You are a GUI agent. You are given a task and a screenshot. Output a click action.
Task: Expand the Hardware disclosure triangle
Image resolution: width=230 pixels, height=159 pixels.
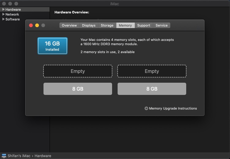[x=3, y=9]
